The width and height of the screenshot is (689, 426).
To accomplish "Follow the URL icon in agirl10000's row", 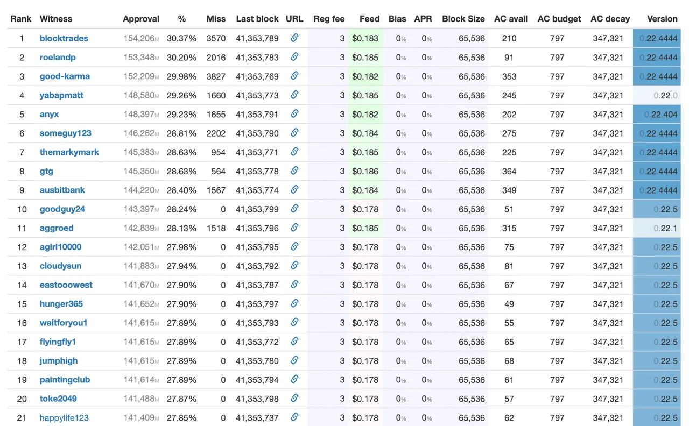I will tap(294, 246).
